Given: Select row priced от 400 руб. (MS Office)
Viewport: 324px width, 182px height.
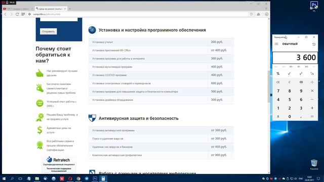Looking at the screenshot, I should pos(161,51).
